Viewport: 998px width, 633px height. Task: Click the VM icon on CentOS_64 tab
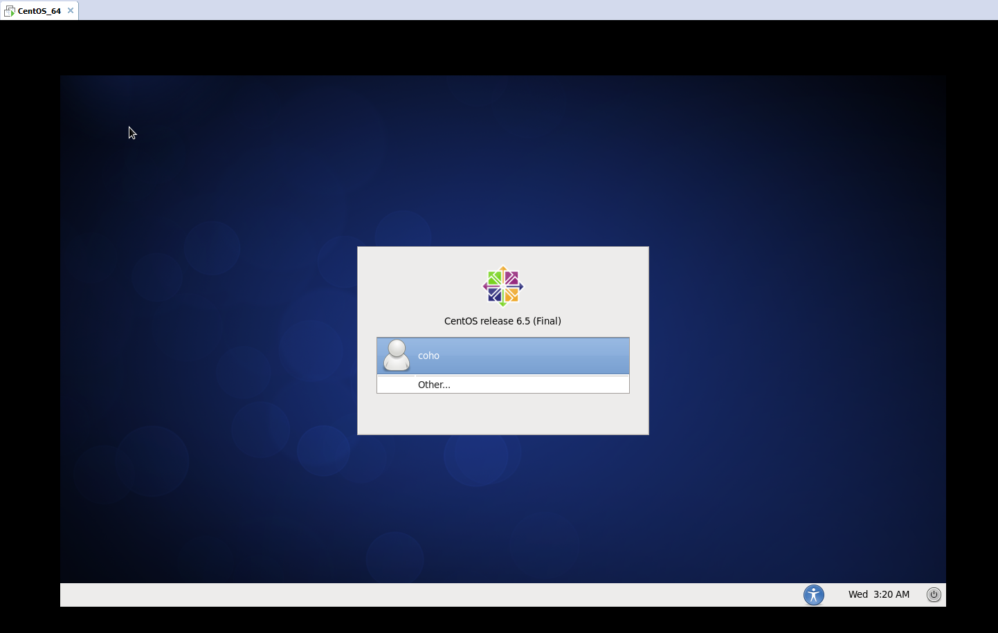pos(10,11)
